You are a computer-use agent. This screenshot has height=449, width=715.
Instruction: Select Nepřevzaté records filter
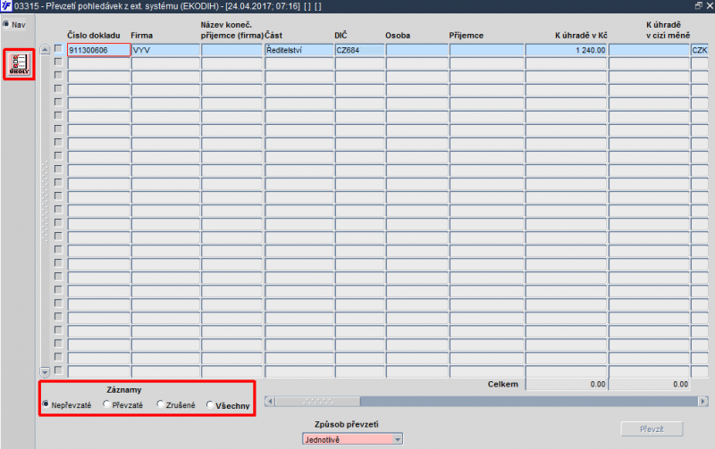46,404
